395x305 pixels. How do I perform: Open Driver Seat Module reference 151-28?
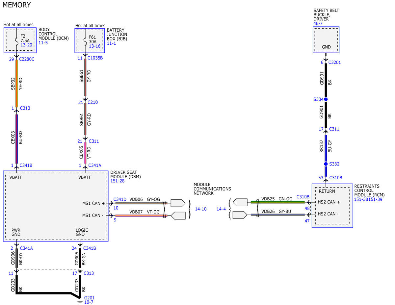pyautogui.click(x=117, y=181)
